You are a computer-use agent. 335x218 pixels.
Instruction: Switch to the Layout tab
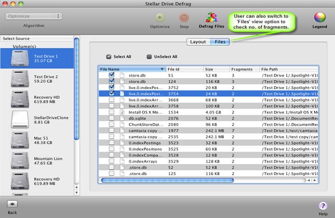[198, 42]
